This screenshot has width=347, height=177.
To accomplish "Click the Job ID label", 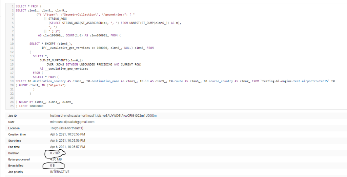I will point(13,116).
